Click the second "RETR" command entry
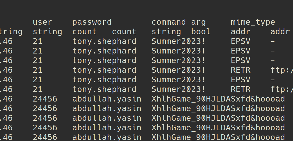The width and height of the screenshot is (293, 141). click(x=240, y=89)
